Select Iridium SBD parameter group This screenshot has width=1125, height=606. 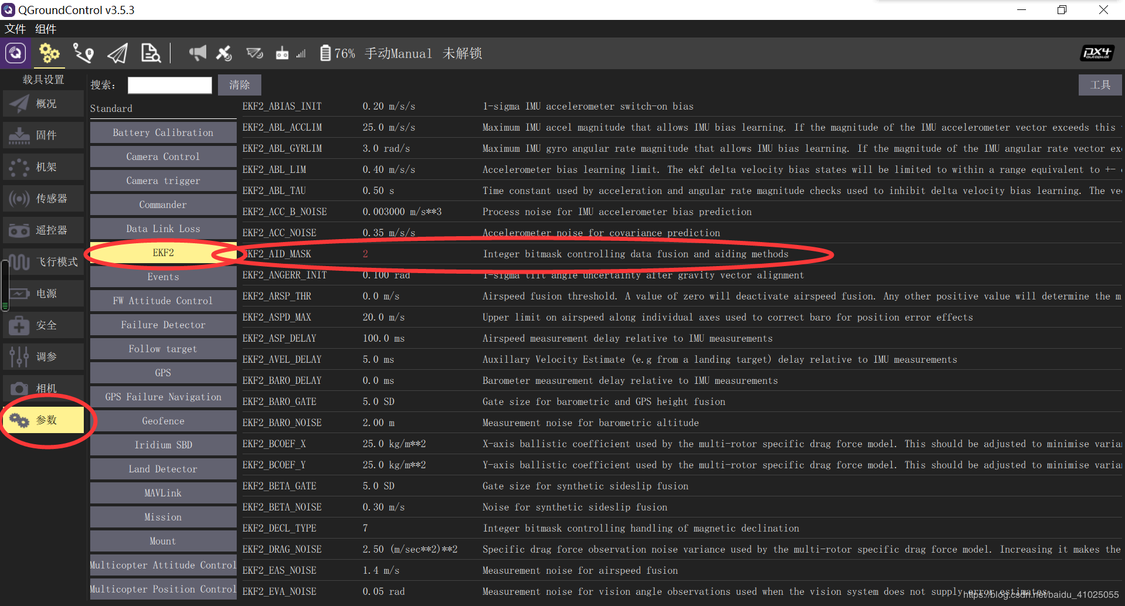[163, 445]
